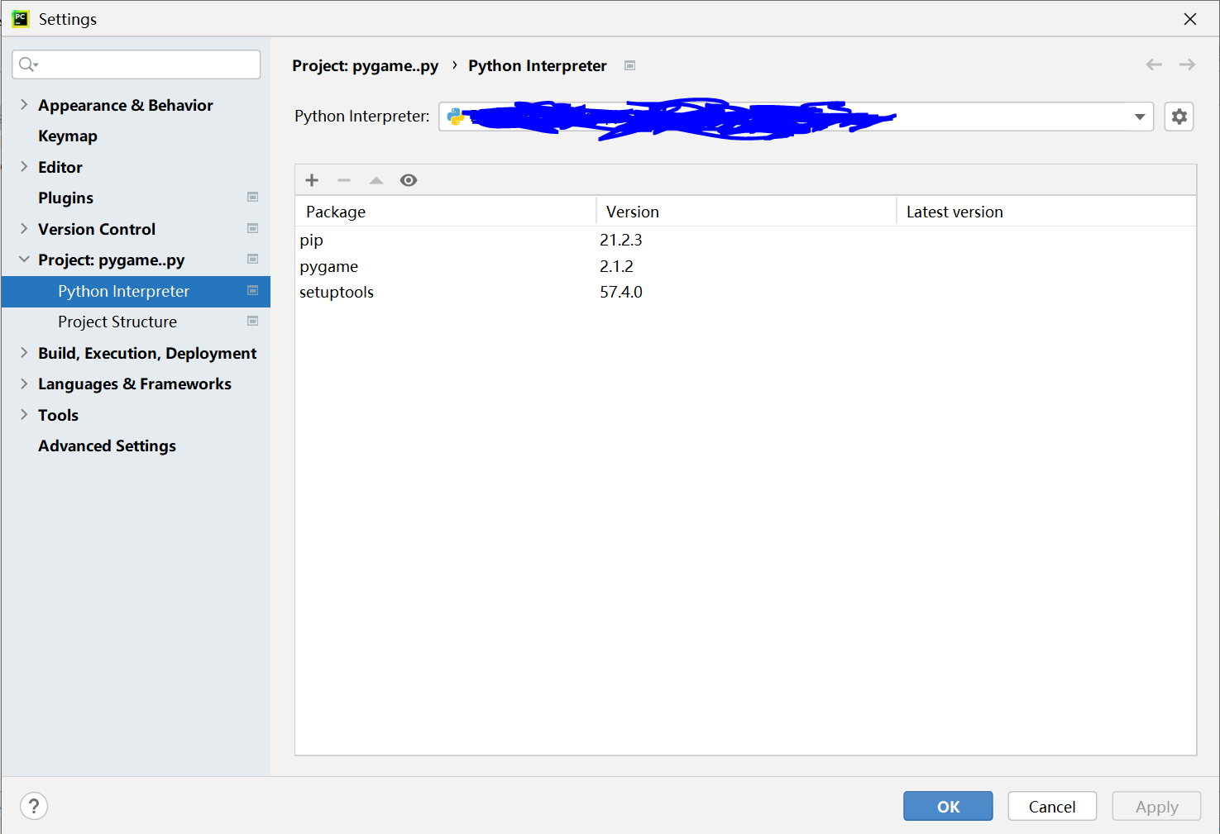Viewport: 1220px width, 834px height.
Task: Click the Project: pygame..py breadcrumb
Action: [x=366, y=66]
